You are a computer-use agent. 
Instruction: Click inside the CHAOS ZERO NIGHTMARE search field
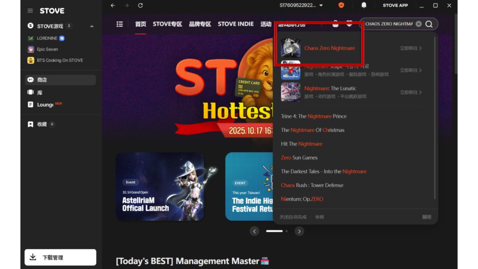click(389, 24)
